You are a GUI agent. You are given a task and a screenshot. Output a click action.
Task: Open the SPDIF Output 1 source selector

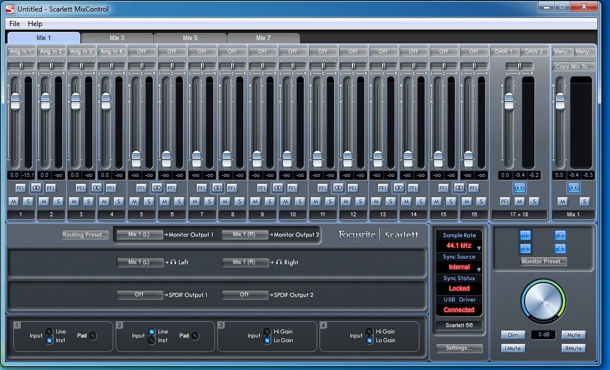click(x=139, y=295)
